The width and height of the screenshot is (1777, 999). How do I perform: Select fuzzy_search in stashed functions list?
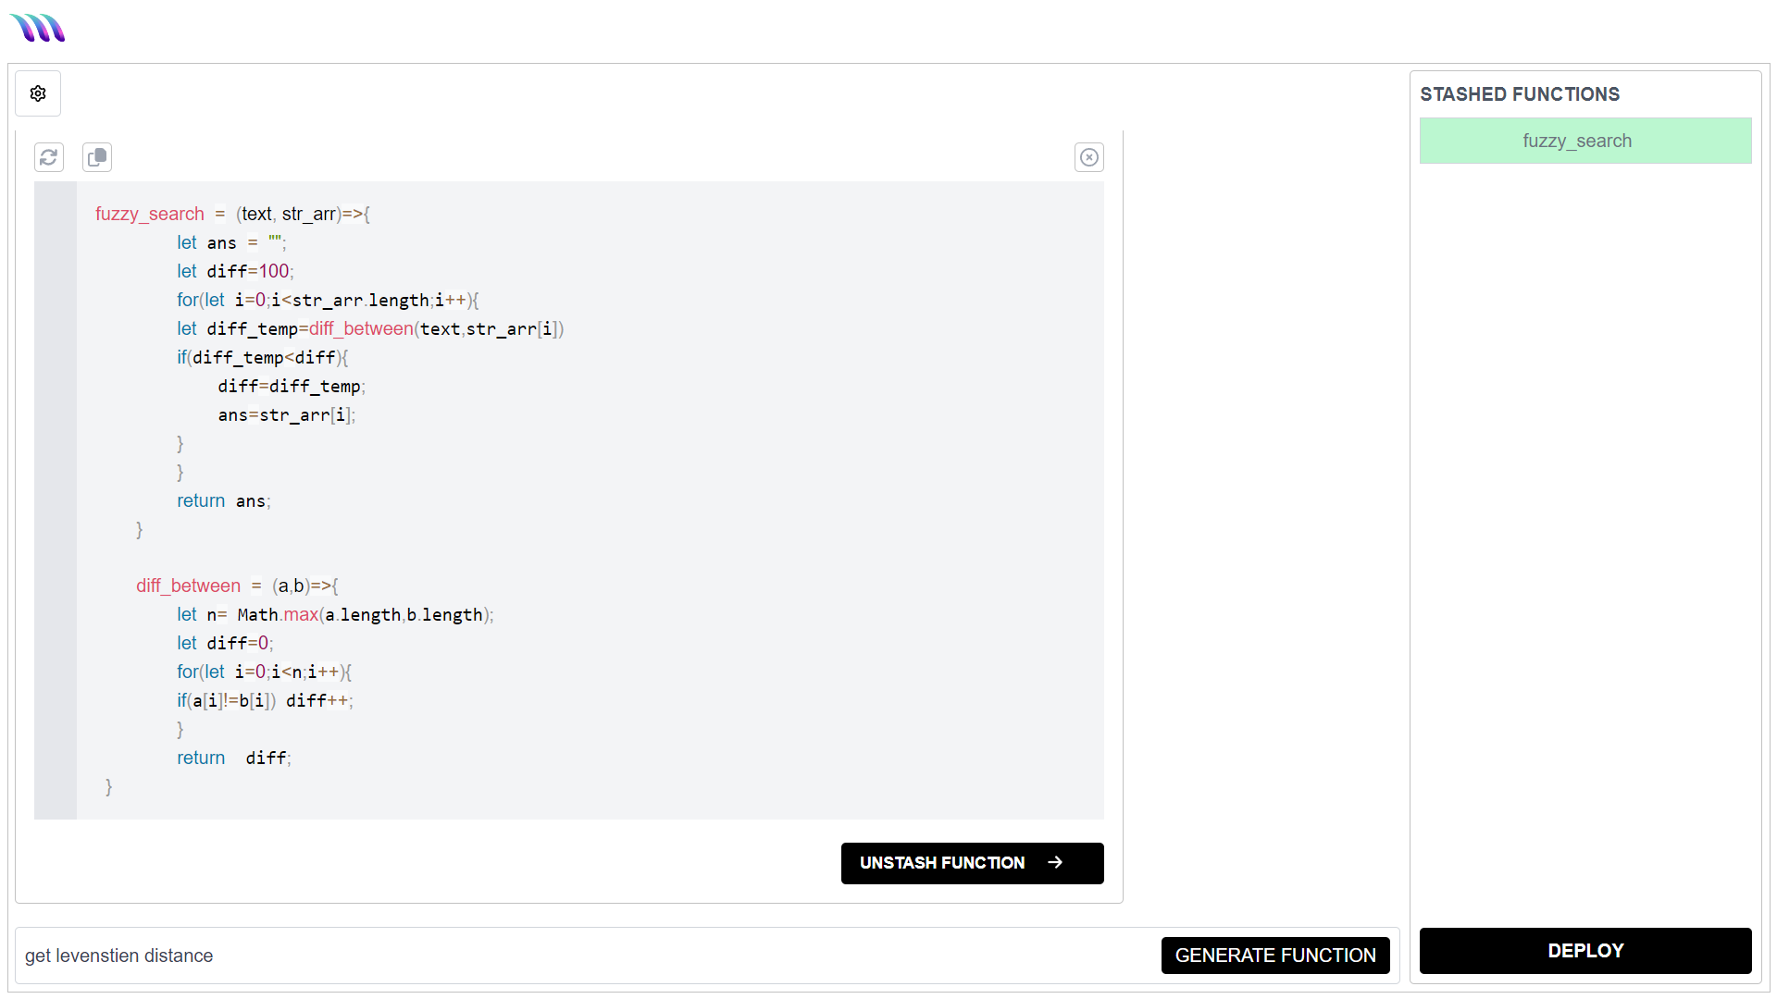click(x=1584, y=141)
